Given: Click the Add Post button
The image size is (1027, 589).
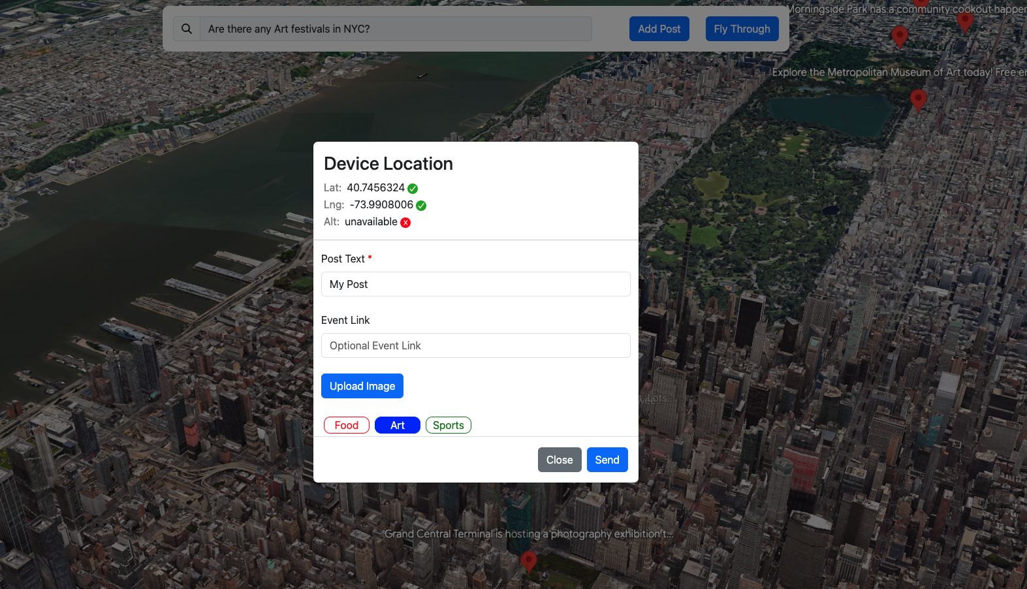Looking at the screenshot, I should (659, 29).
